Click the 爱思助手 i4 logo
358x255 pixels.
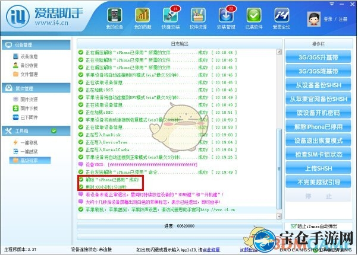[x=18, y=17]
